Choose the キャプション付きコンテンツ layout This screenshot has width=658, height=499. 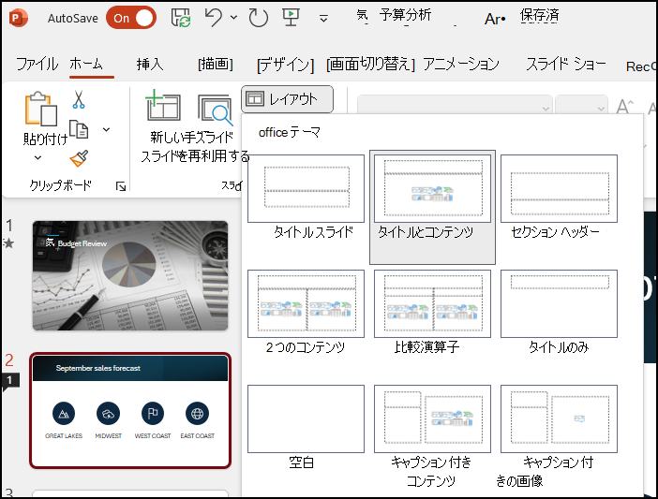click(x=432, y=436)
